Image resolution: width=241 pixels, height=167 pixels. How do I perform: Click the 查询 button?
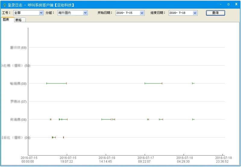[215, 13]
